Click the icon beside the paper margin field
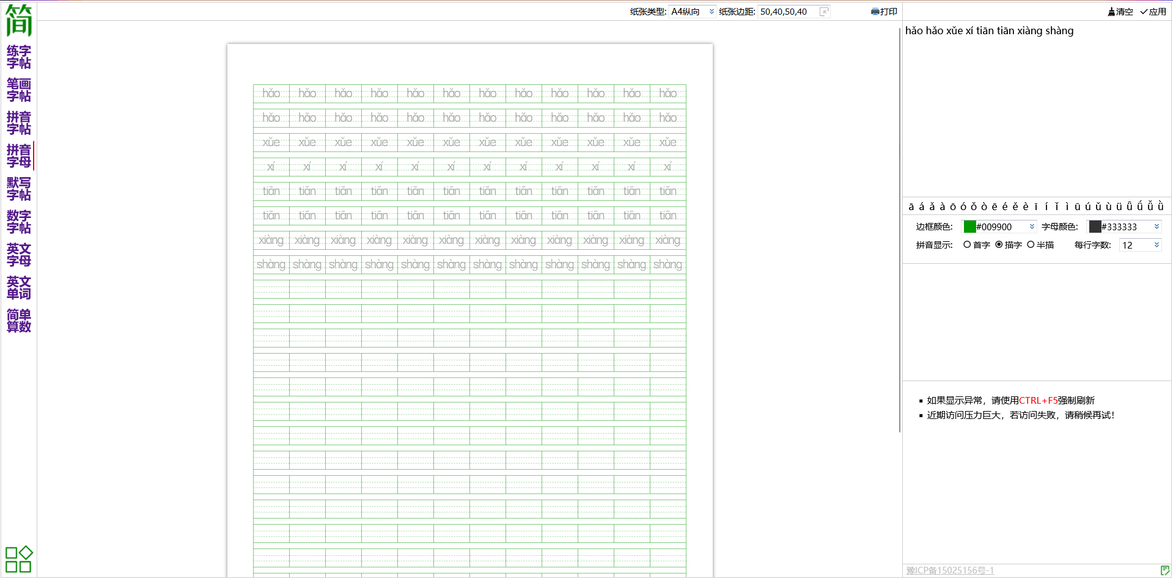Viewport: 1173px width, 579px height. [824, 12]
